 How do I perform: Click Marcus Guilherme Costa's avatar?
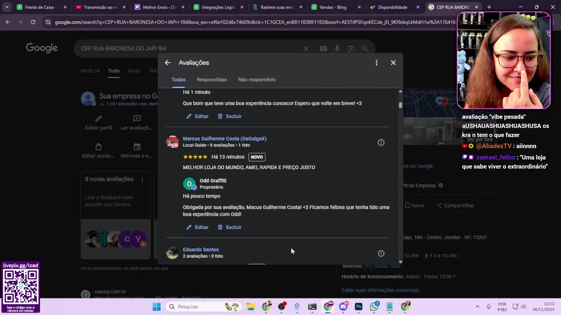(x=172, y=142)
